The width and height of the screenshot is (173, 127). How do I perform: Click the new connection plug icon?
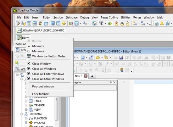coord(135,24)
